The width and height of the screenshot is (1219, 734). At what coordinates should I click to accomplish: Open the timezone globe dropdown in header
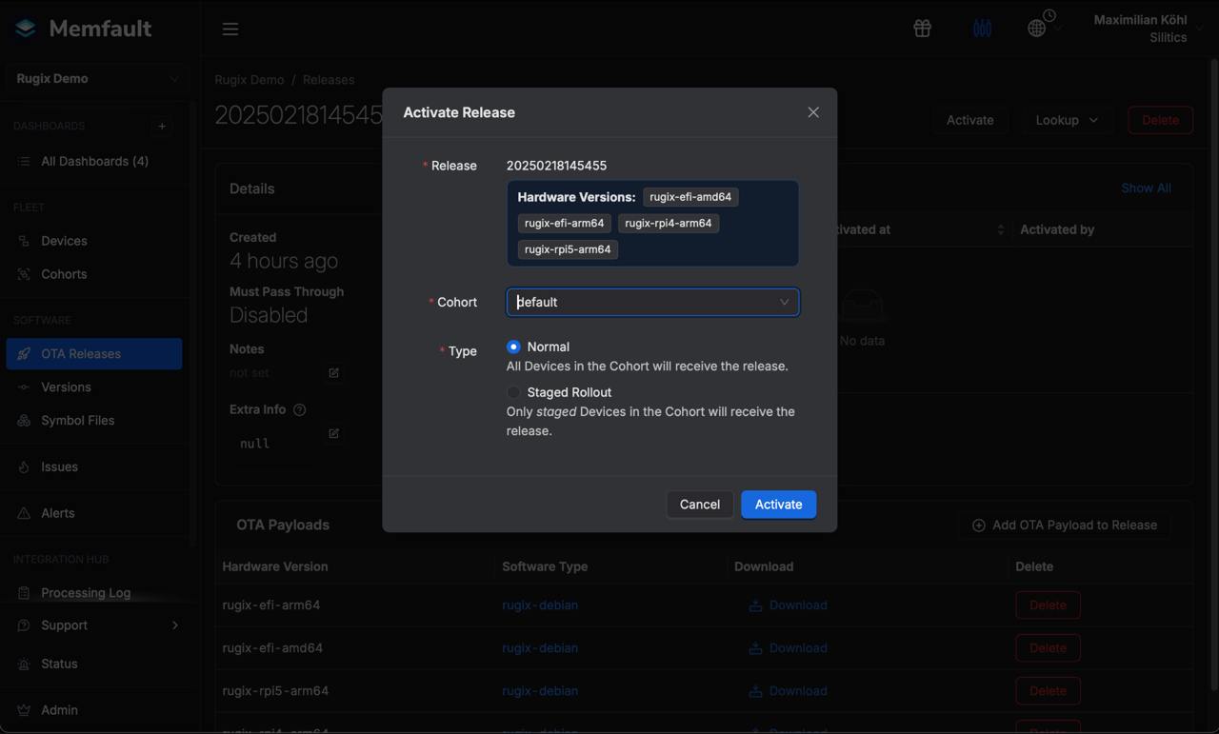point(1037,28)
